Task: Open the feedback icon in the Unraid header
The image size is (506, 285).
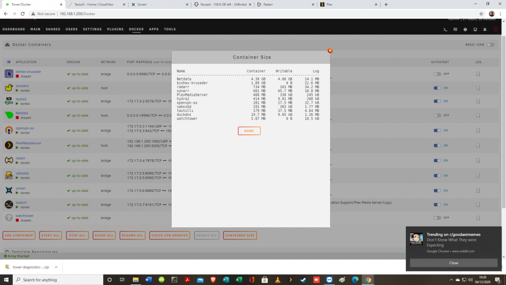Action: (x=455, y=29)
